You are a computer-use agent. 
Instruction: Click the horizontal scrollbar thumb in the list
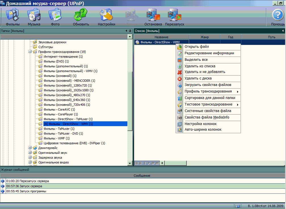tap(175, 163)
